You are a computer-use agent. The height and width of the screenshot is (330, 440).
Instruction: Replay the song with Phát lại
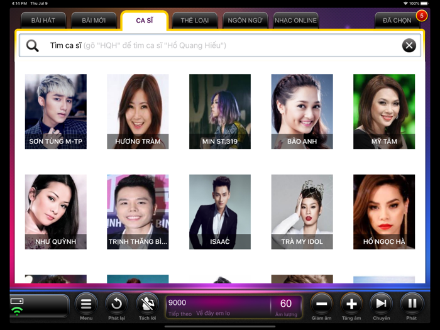[116, 304]
